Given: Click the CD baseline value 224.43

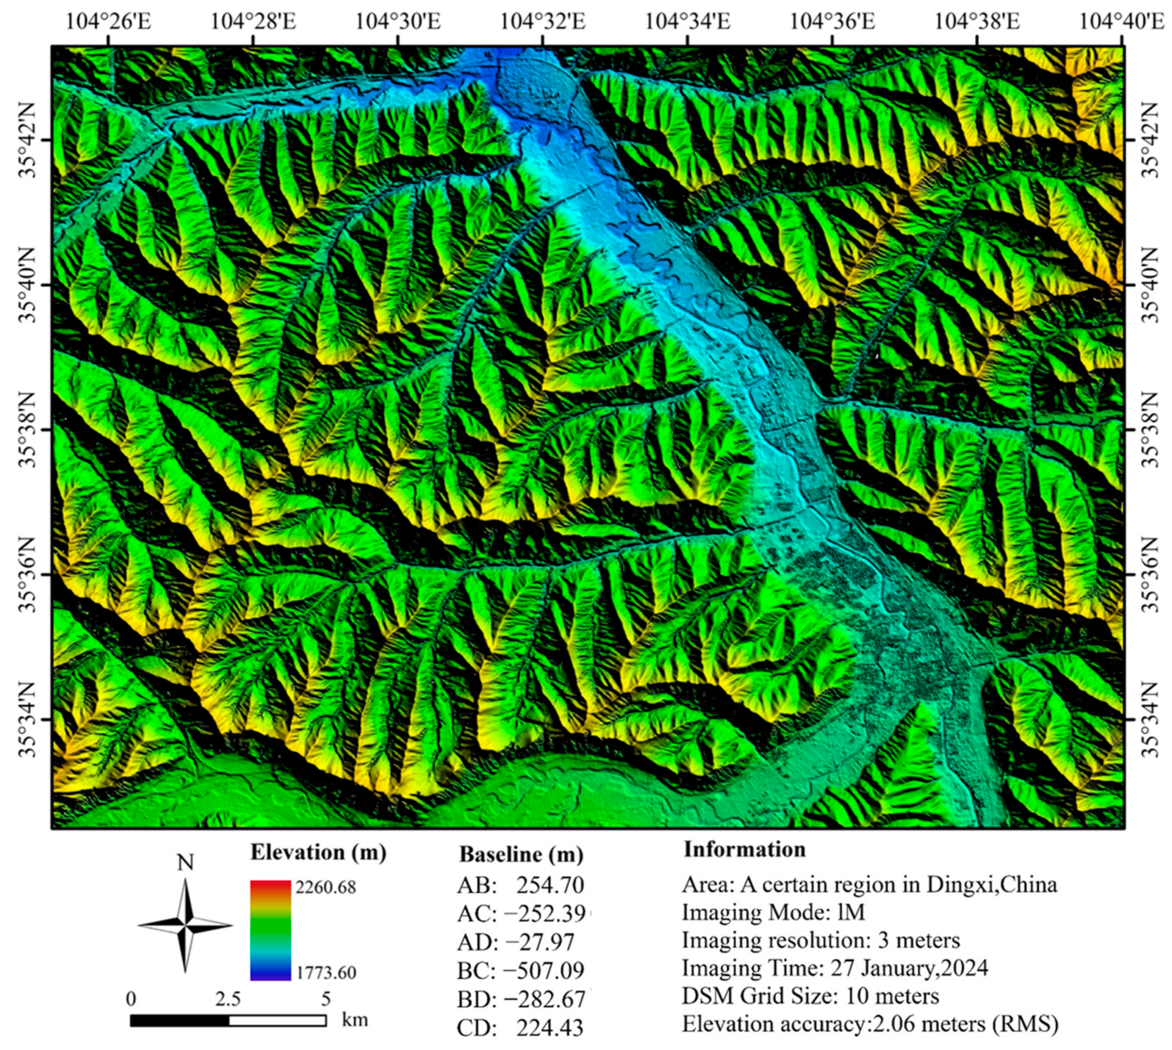Looking at the screenshot, I should [550, 1028].
